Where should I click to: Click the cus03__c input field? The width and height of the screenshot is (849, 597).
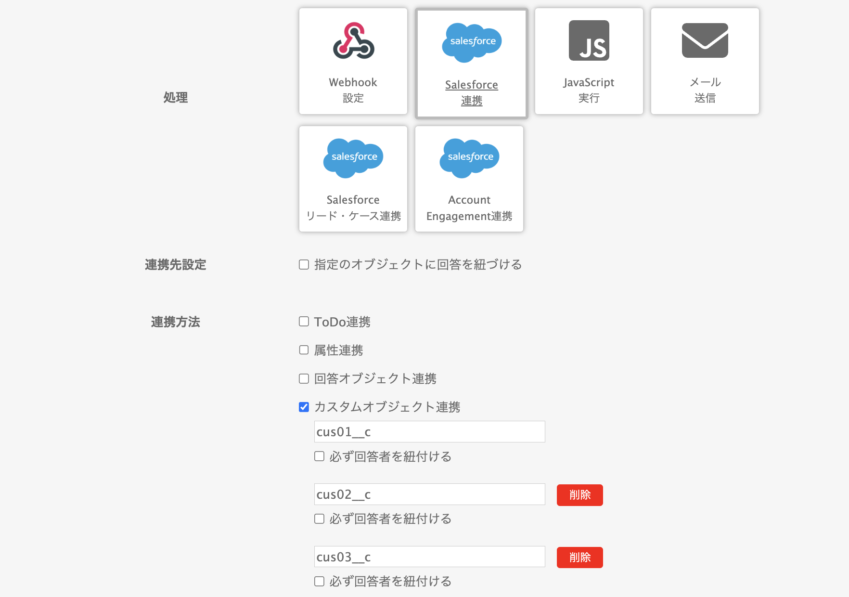pyautogui.click(x=430, y=557)
